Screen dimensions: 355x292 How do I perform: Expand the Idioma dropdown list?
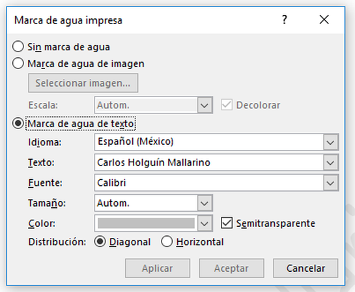click(330, 142)
